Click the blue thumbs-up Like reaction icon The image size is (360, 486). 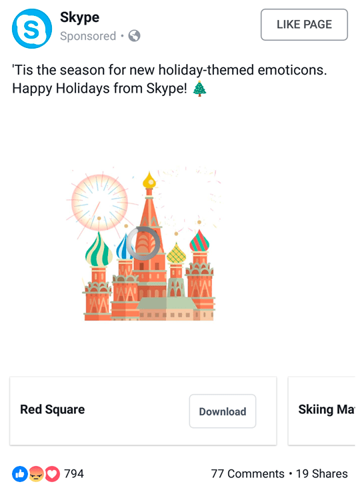[20, 474]
